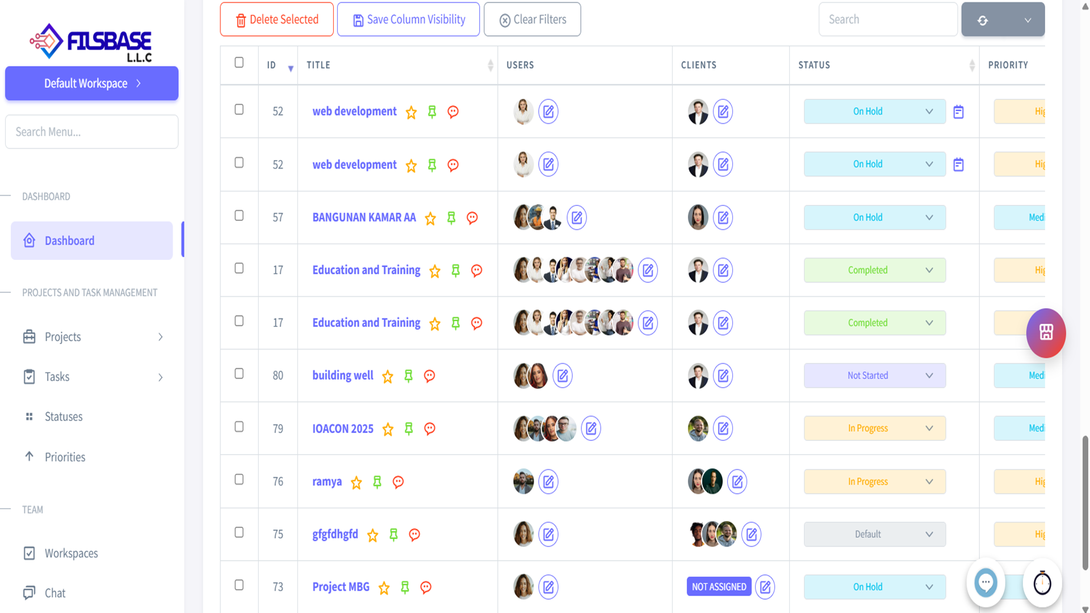Open the Education and Training project link

[x=366, y=270]
